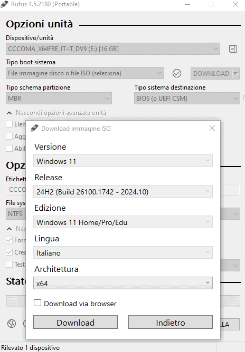
Task: Click the checkmark hash icon next to boot type
Action: [x=176, y=73]
